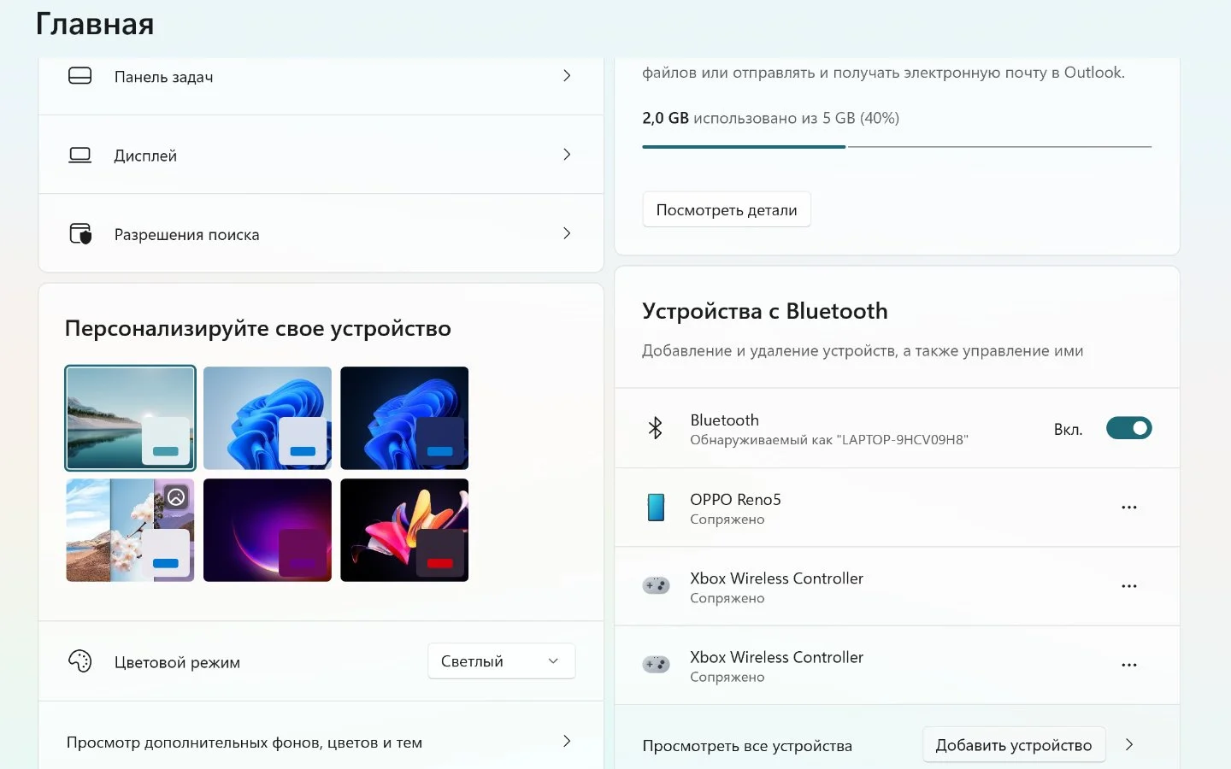Click the OPPO Reno5 phone icon
Viewport: 1231px width, 769px height.
click(656, 507)
